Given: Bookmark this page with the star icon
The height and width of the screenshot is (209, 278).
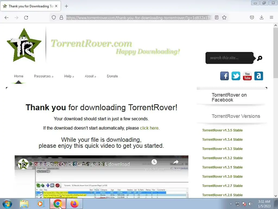Looking at the screenshot, I should [x=224, y=17].
